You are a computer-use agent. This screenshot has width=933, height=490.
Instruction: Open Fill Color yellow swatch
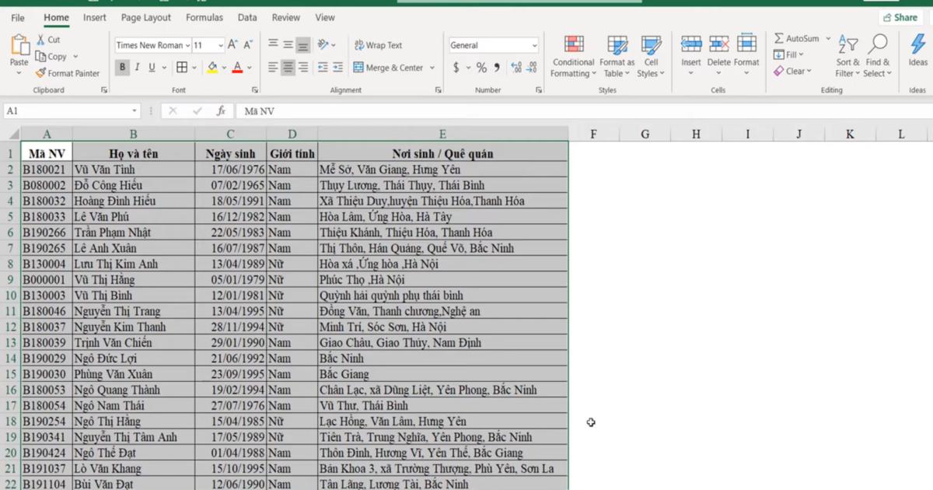click(212, 68)
